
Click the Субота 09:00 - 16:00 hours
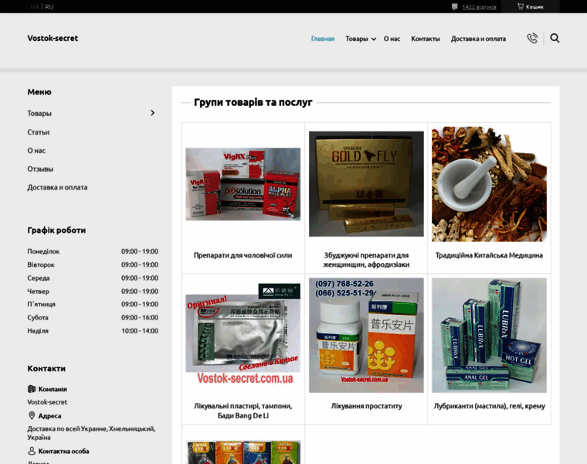click(x=140, y=318)
